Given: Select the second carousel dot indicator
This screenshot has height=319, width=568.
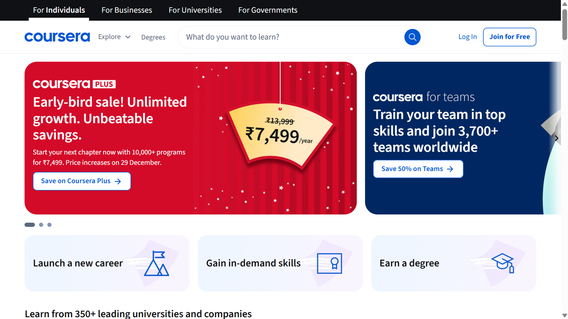Looking at the screenshot, I should pos(41,224).
